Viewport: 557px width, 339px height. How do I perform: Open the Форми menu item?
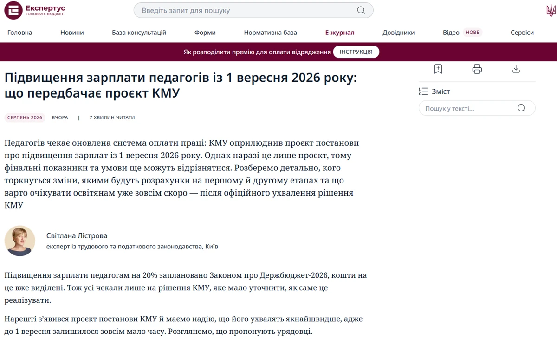click(x=205, y=33)
